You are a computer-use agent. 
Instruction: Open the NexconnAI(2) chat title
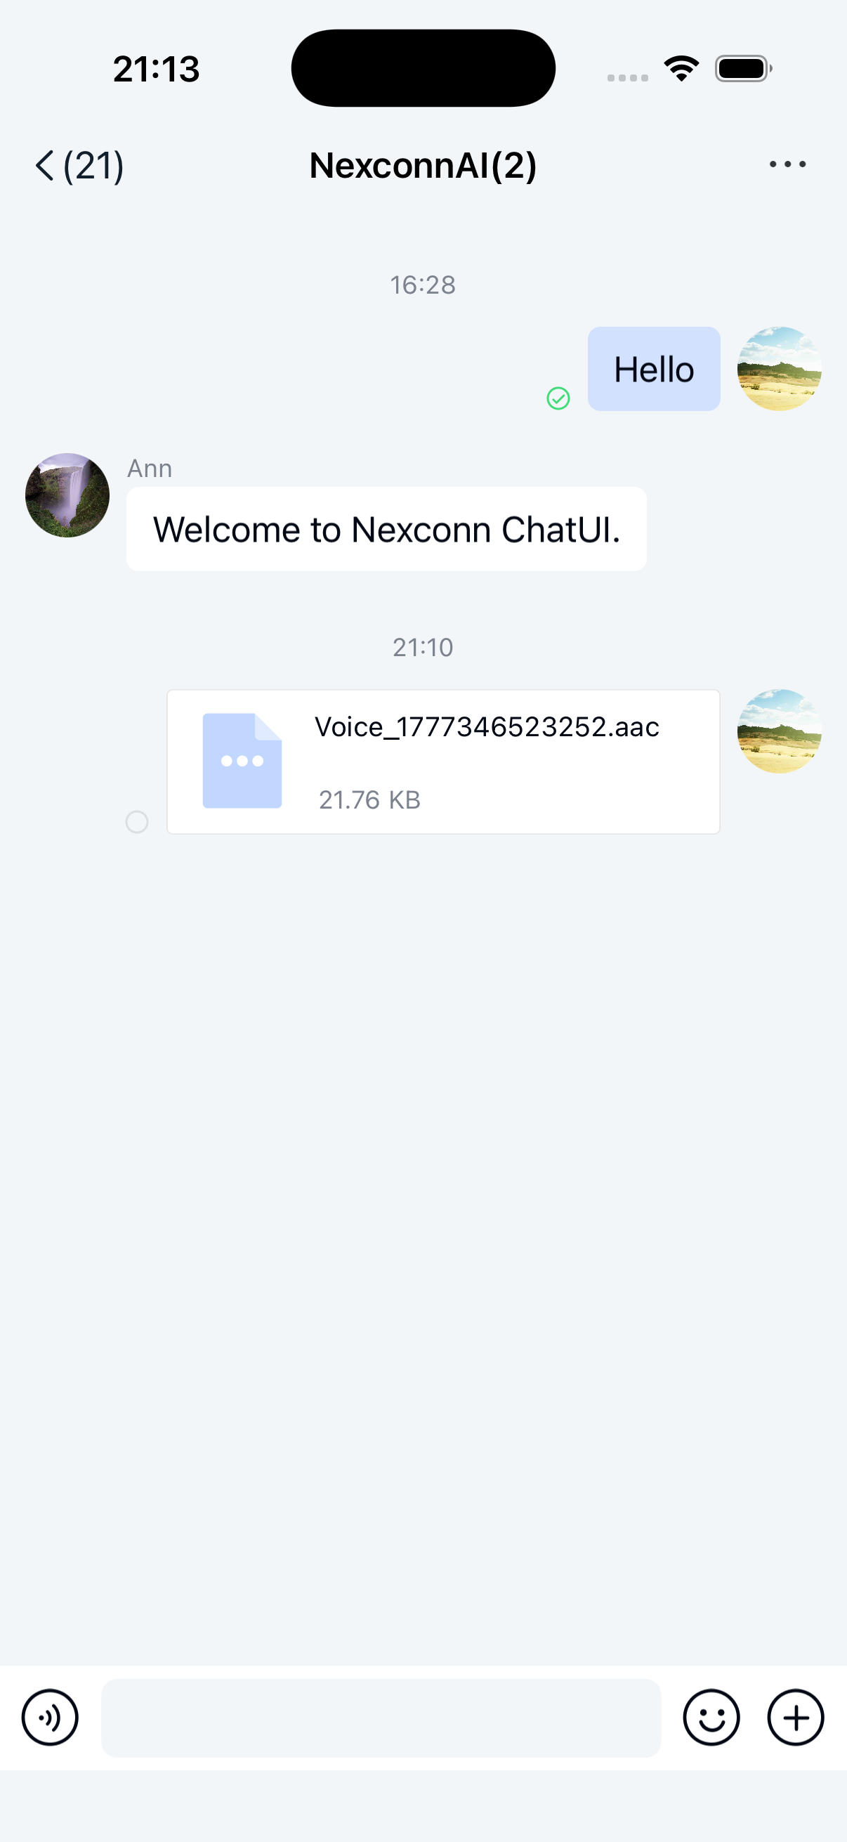point(423,165)
